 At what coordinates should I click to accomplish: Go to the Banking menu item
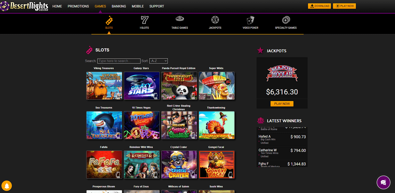[119, 6]
